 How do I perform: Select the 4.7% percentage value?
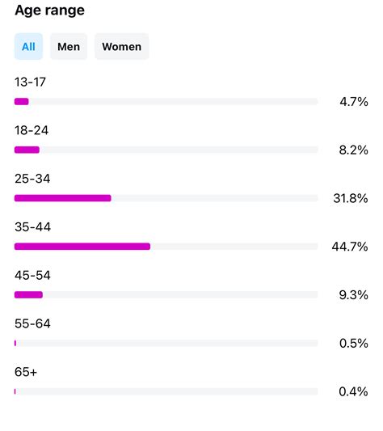(x=354, y=102)
